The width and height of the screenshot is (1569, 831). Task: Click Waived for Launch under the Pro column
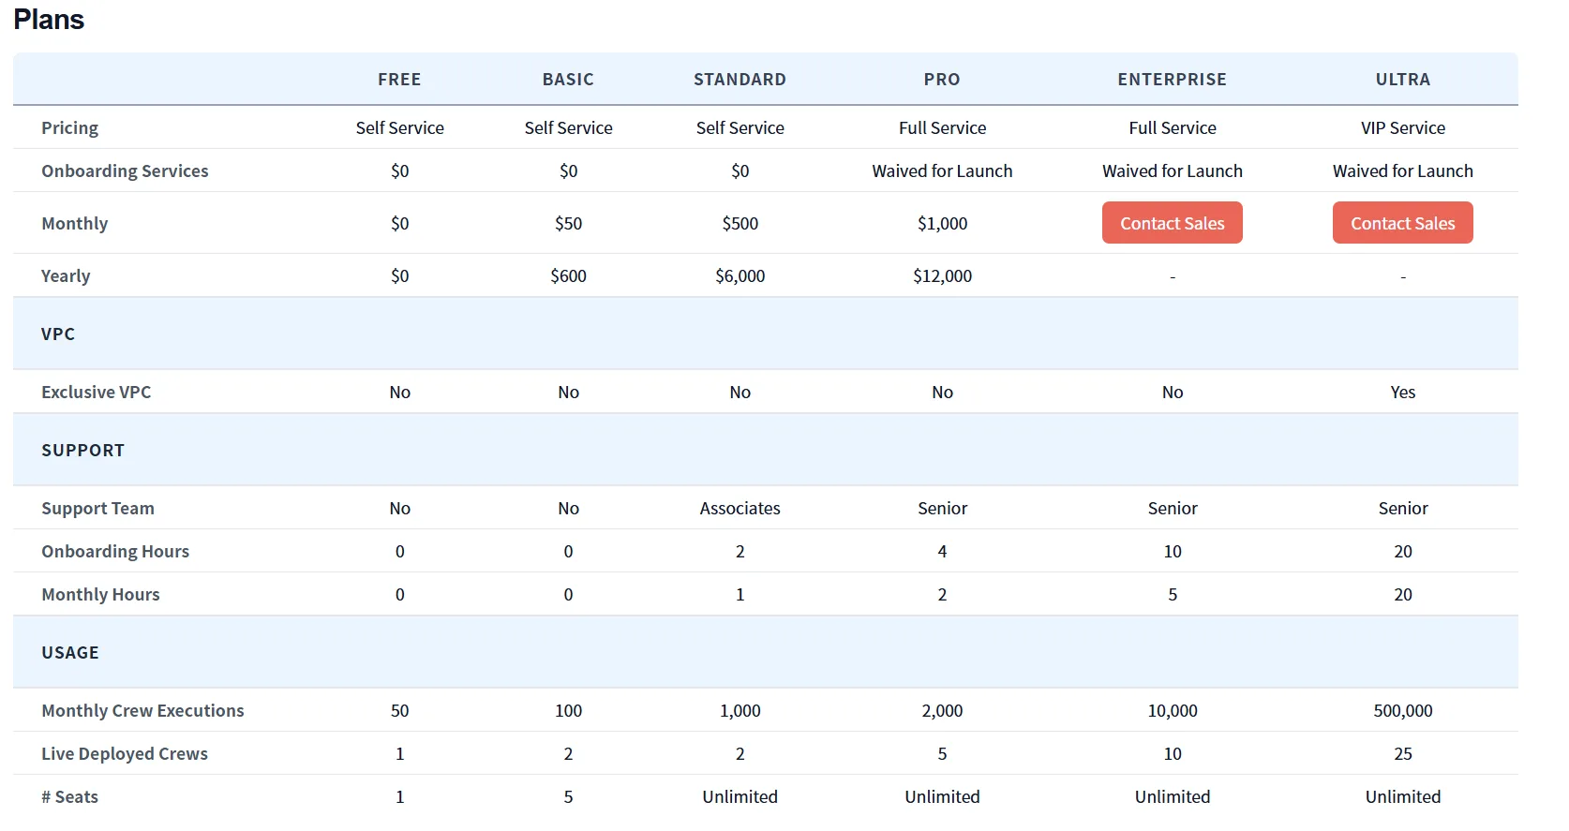tap(942, 171)
